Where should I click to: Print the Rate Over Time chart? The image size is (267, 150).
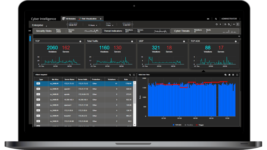point(229,75)
